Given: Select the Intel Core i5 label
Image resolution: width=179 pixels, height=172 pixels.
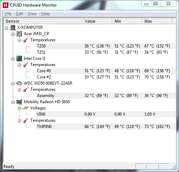Looking at the screenshot, I should pyautogui.click(x=34, y=58).
